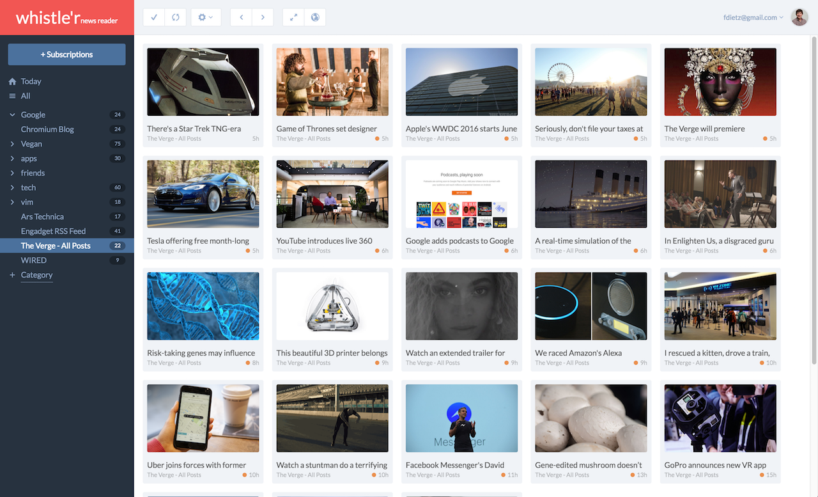The width and height of the screenshot is (818, 497).
Task: Open 'Watch an extended trailer for' article
Action: pos(455,353)
